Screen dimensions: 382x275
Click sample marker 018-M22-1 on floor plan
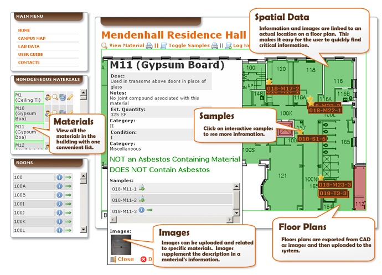pyautogui.click(x=326, y=110)
